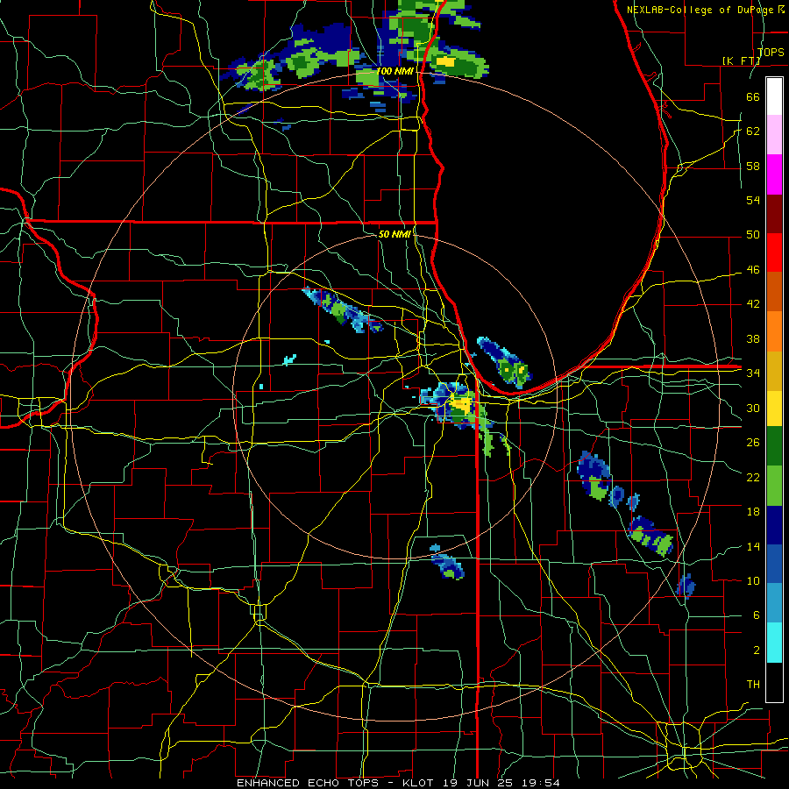Click the '18' legend value
This screenshot has height=789, width=789.
(753, 512)
